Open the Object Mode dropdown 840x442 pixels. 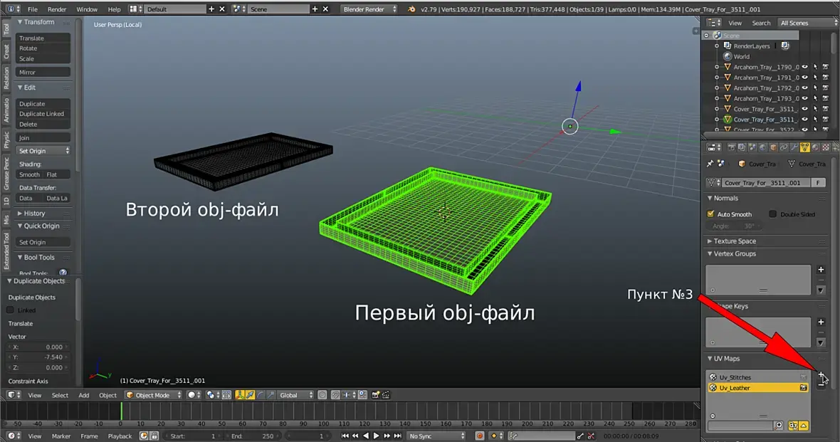(x=153, y=395)
